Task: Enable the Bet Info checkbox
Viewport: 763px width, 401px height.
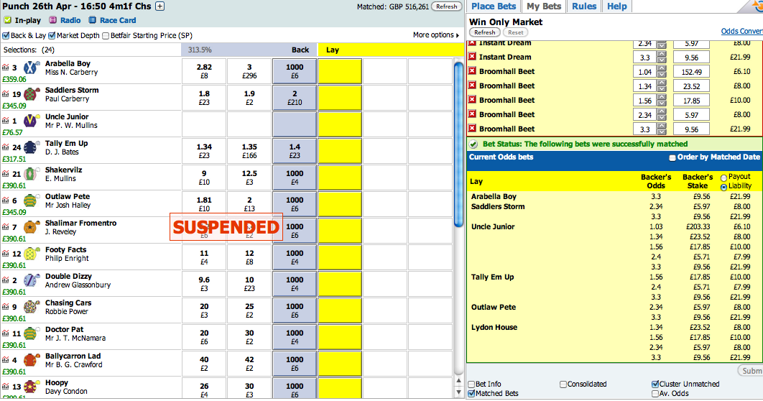Action: (471, 384)
